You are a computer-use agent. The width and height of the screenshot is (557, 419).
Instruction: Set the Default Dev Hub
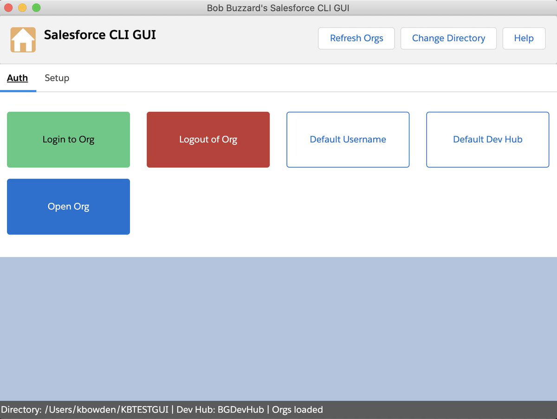[487, 139]
